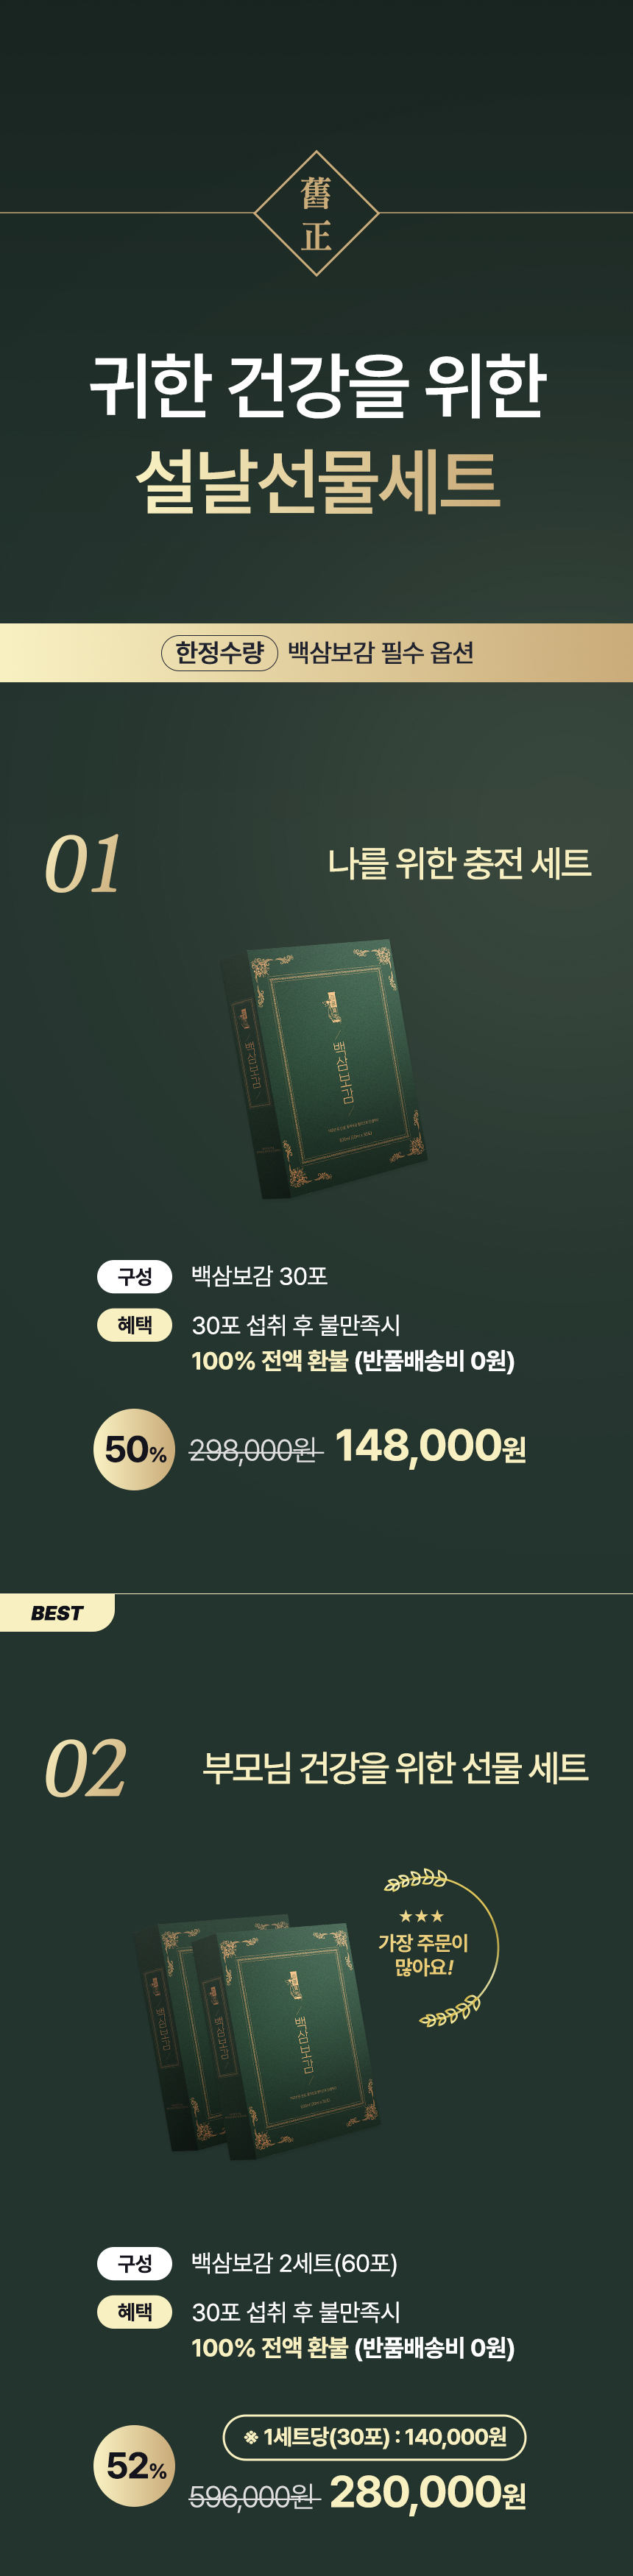Click the 52% discount circle badge
633x2576 pixels.
pyautogui.click(x=134, y=2465)
